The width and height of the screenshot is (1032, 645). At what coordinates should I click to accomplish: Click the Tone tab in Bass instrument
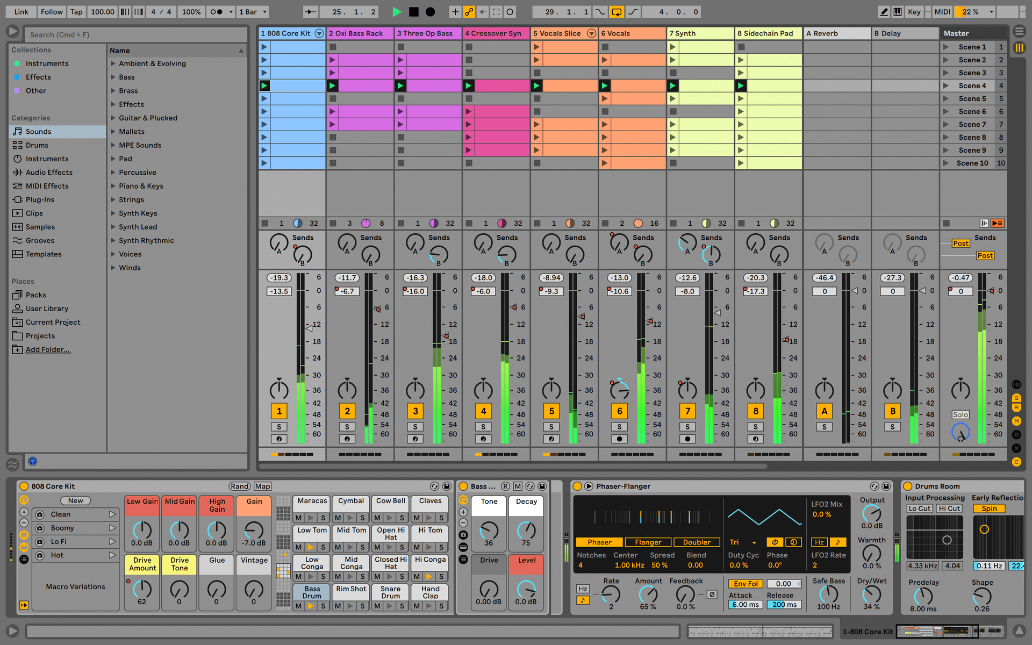490,503
